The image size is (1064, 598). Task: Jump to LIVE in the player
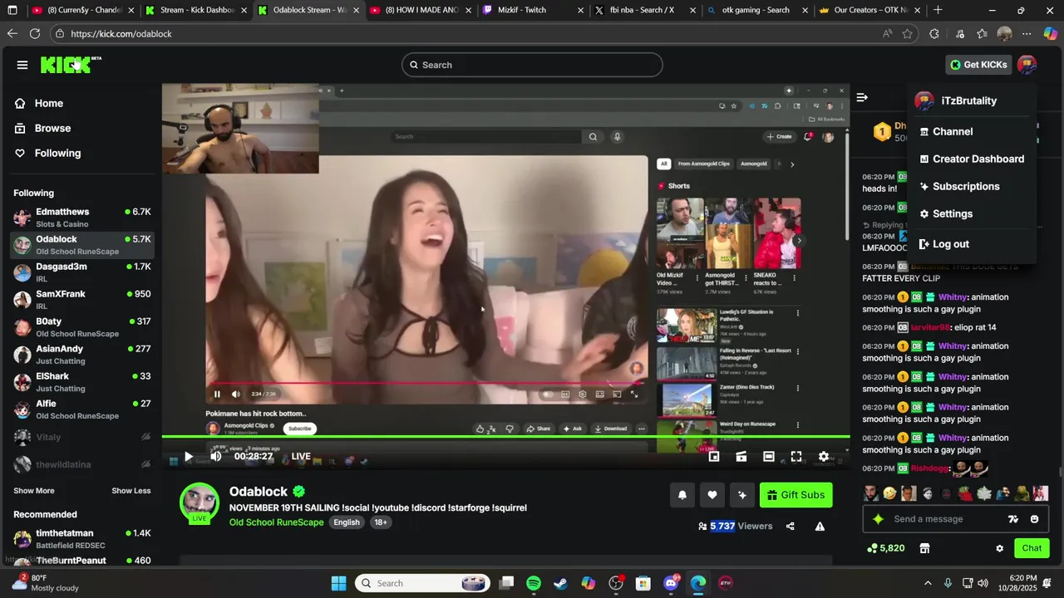[301, 456]
